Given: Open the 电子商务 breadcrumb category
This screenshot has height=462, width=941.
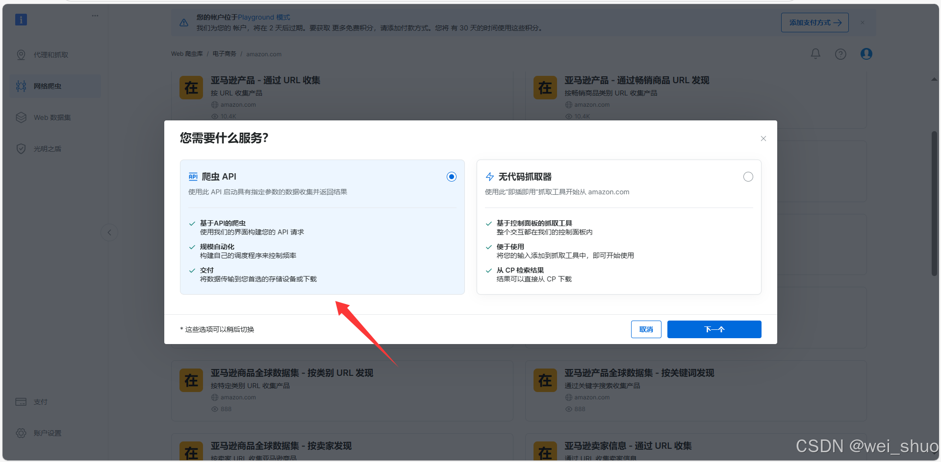Looking at the screenshot, I should click(x=224, y=54).
